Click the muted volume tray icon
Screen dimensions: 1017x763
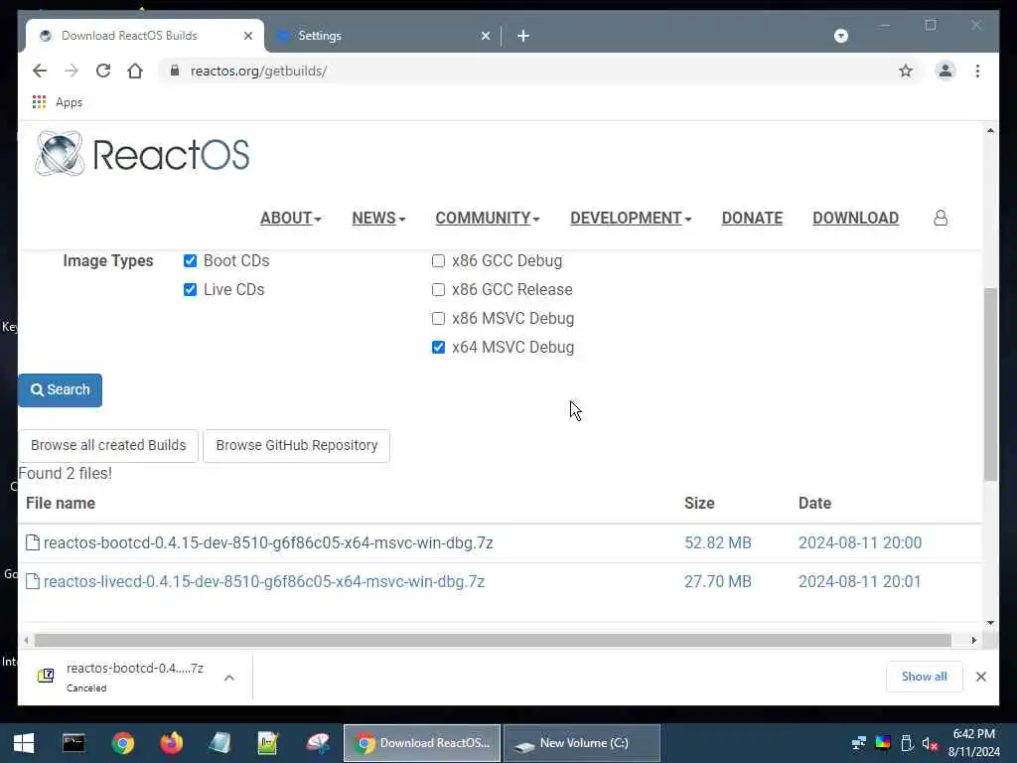coord(930,743)
